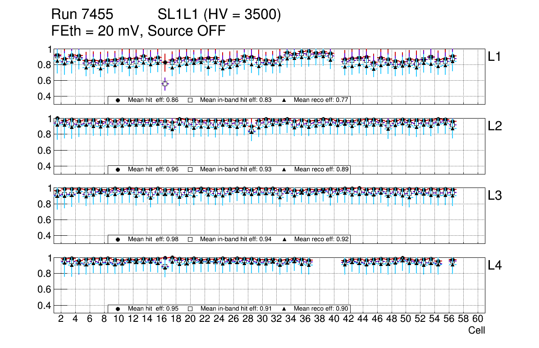539x348 pixels.
Task: Select the 'FEth = 20 mV, Source OFF' subtitle
Action: click(x=138, y=31)
